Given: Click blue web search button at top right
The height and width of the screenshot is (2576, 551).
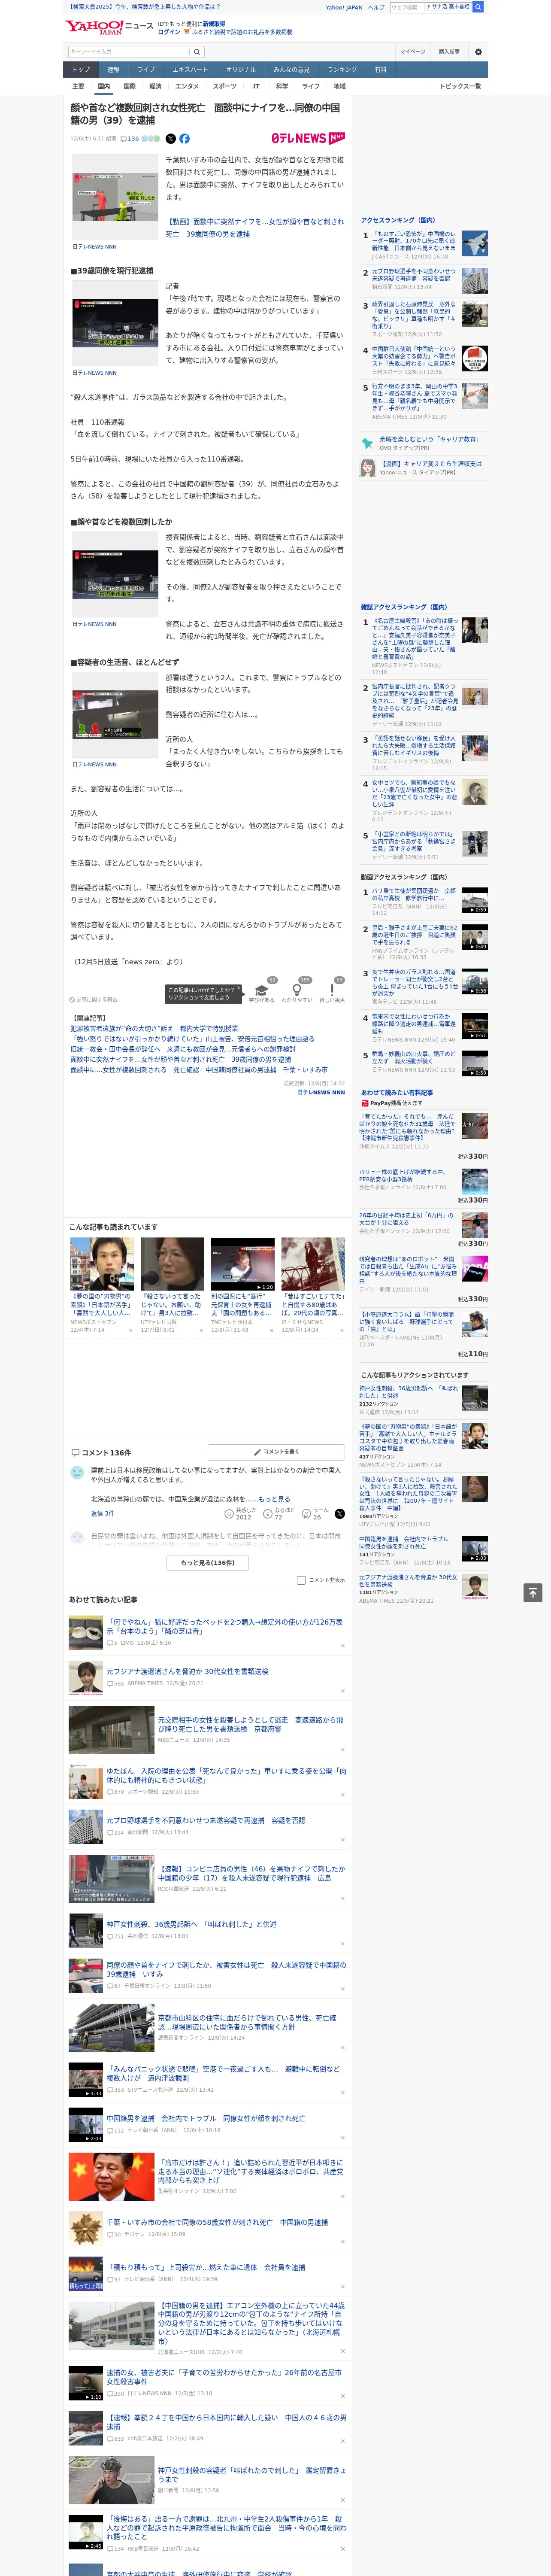Looking at the screenshot, I should 478,7.
